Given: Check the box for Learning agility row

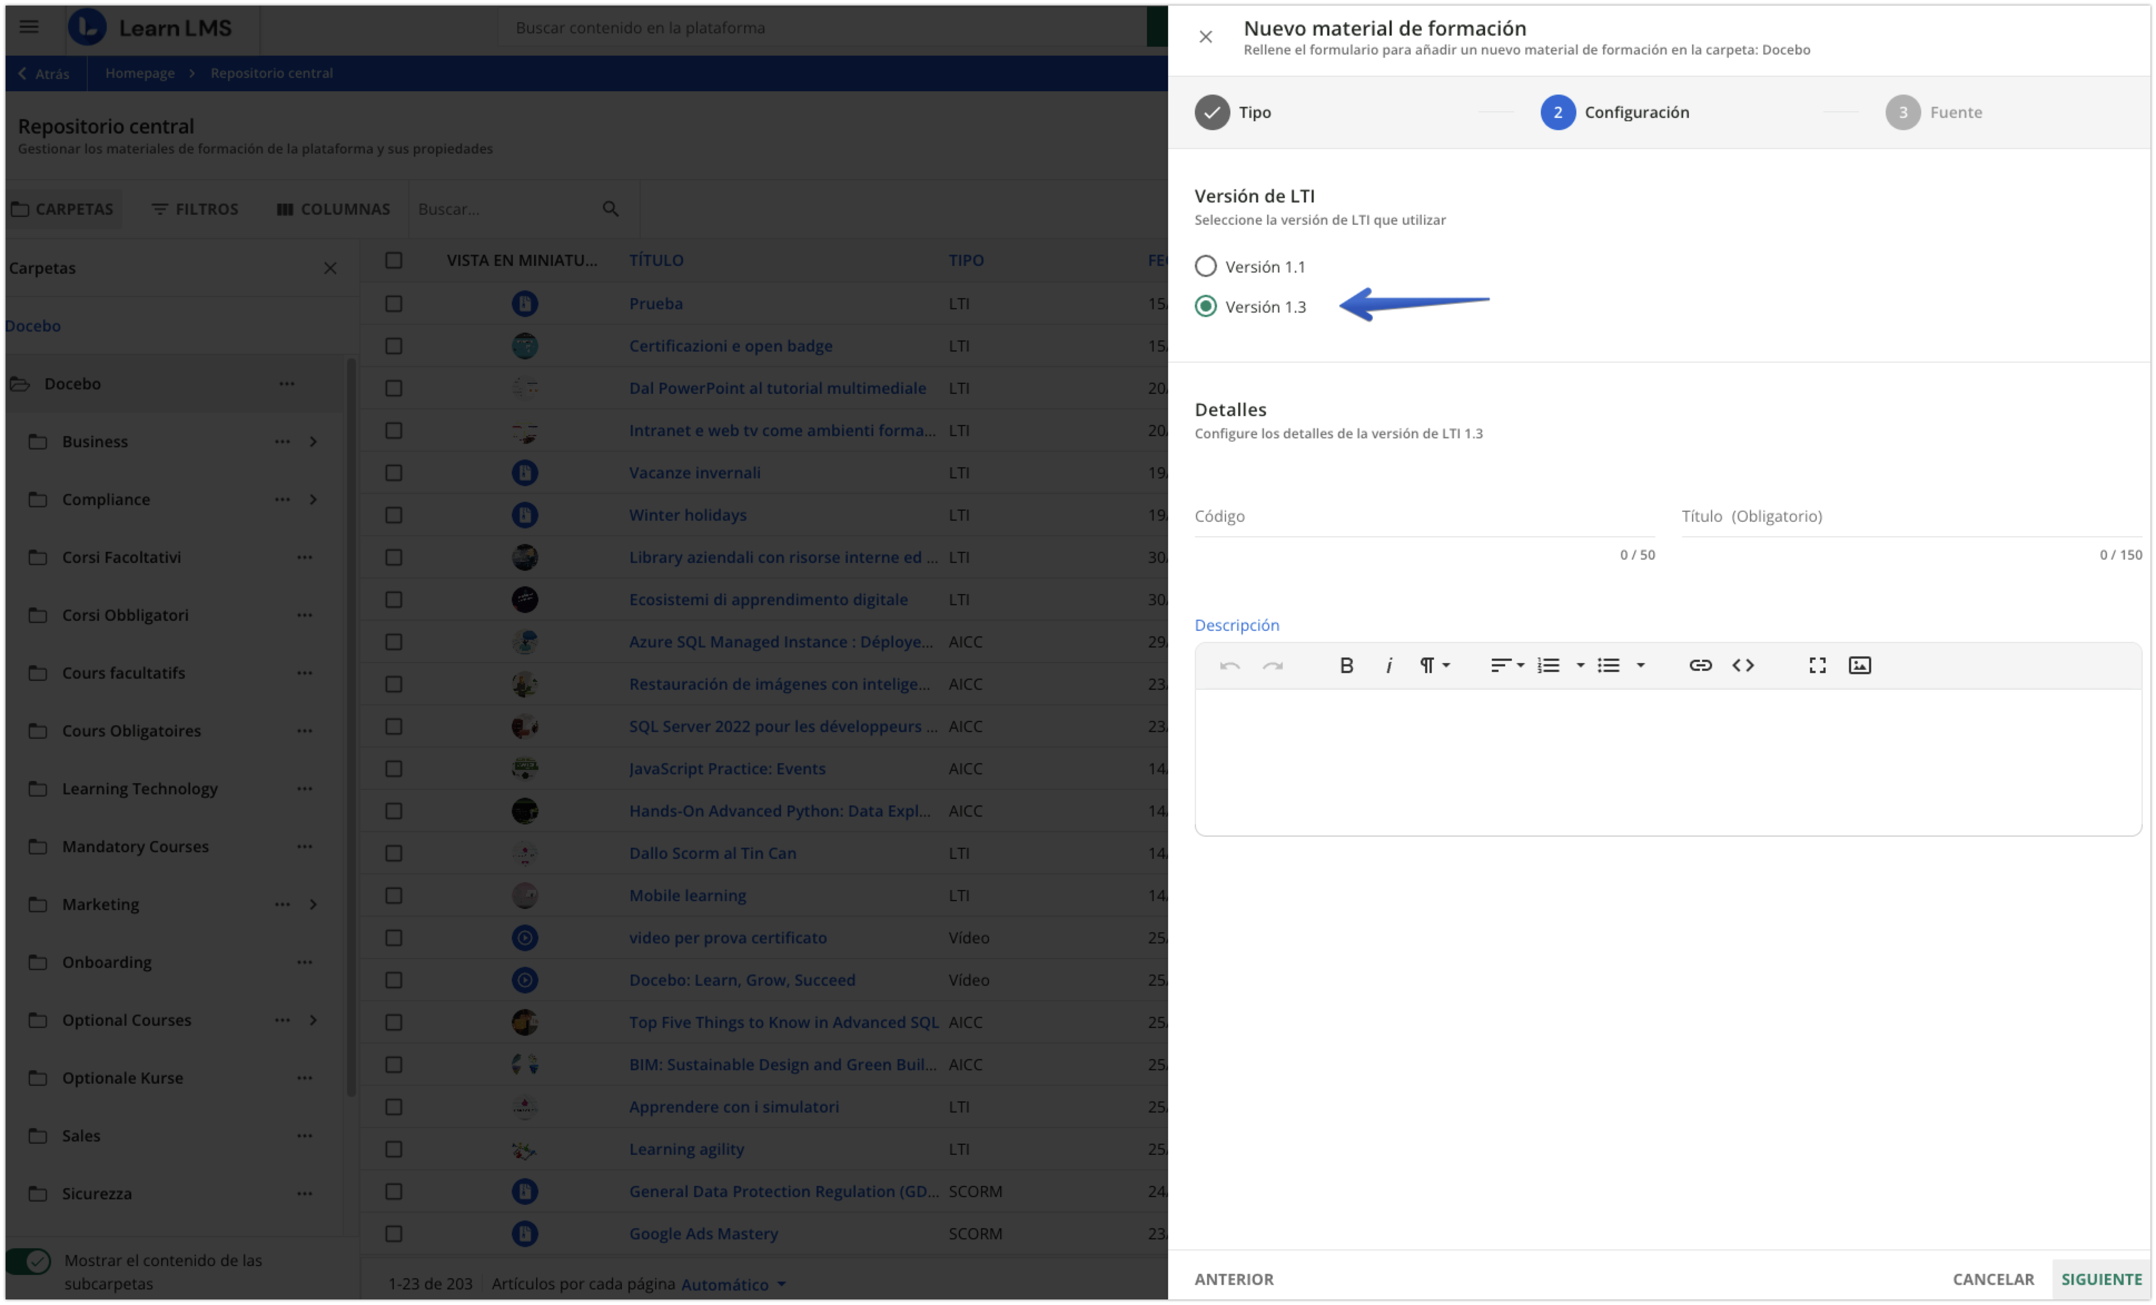Looking at the screenshot, I should tap(394, 1149).
